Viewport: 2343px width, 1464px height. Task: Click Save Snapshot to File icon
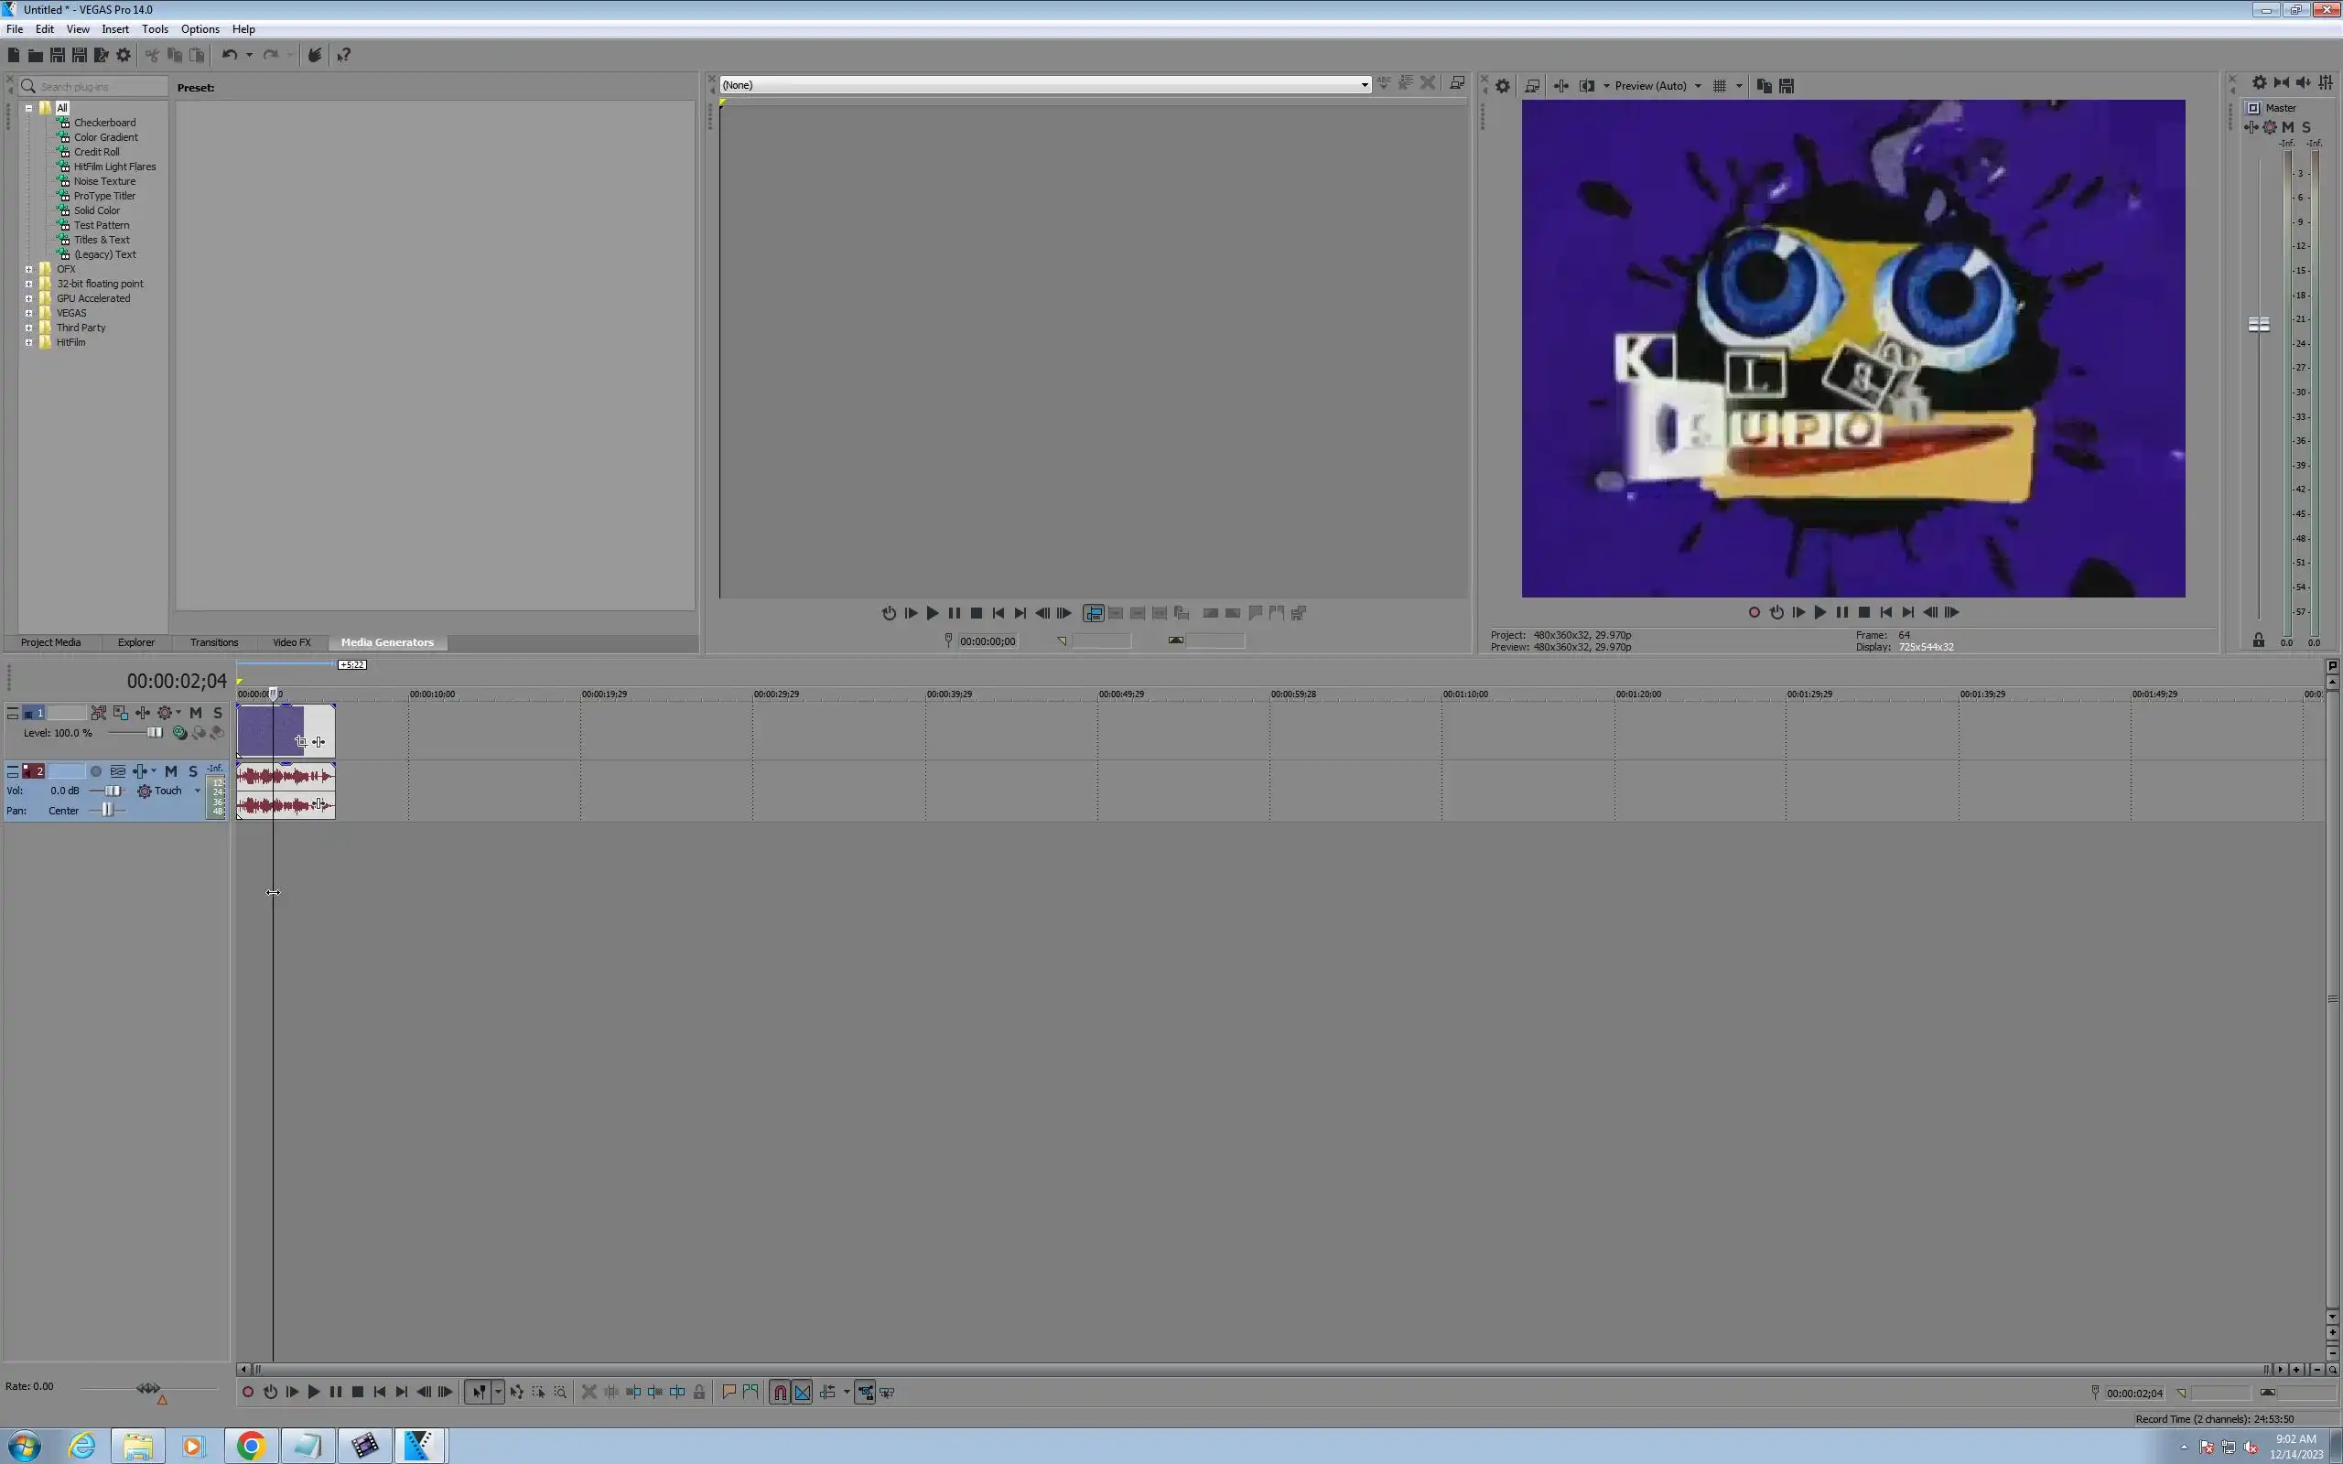tap(1787, 86)
